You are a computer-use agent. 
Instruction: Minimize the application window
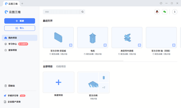[166, 3]
